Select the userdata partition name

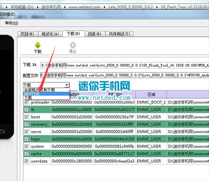pos(39,161)
